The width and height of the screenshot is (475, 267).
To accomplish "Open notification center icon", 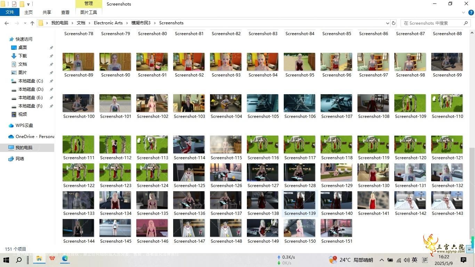I will coord(463,260).
